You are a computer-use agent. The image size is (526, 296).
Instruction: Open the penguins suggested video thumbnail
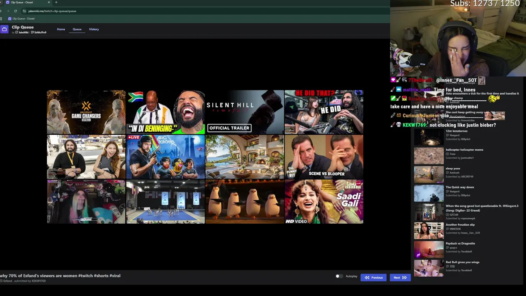(x=245, y=201)
